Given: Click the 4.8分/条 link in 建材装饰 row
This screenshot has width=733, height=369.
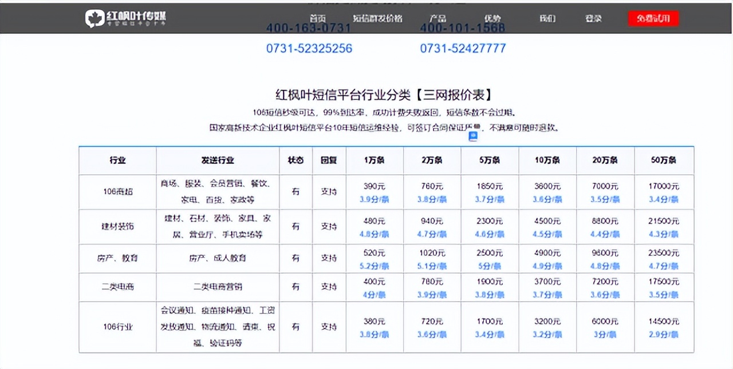Looking at the screenshot, I should tap(374, 234).
